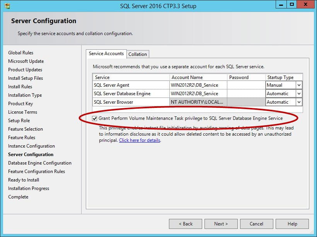Click 'Setup Role' step in sidebar
317x237 pixels.
(19, 121)
